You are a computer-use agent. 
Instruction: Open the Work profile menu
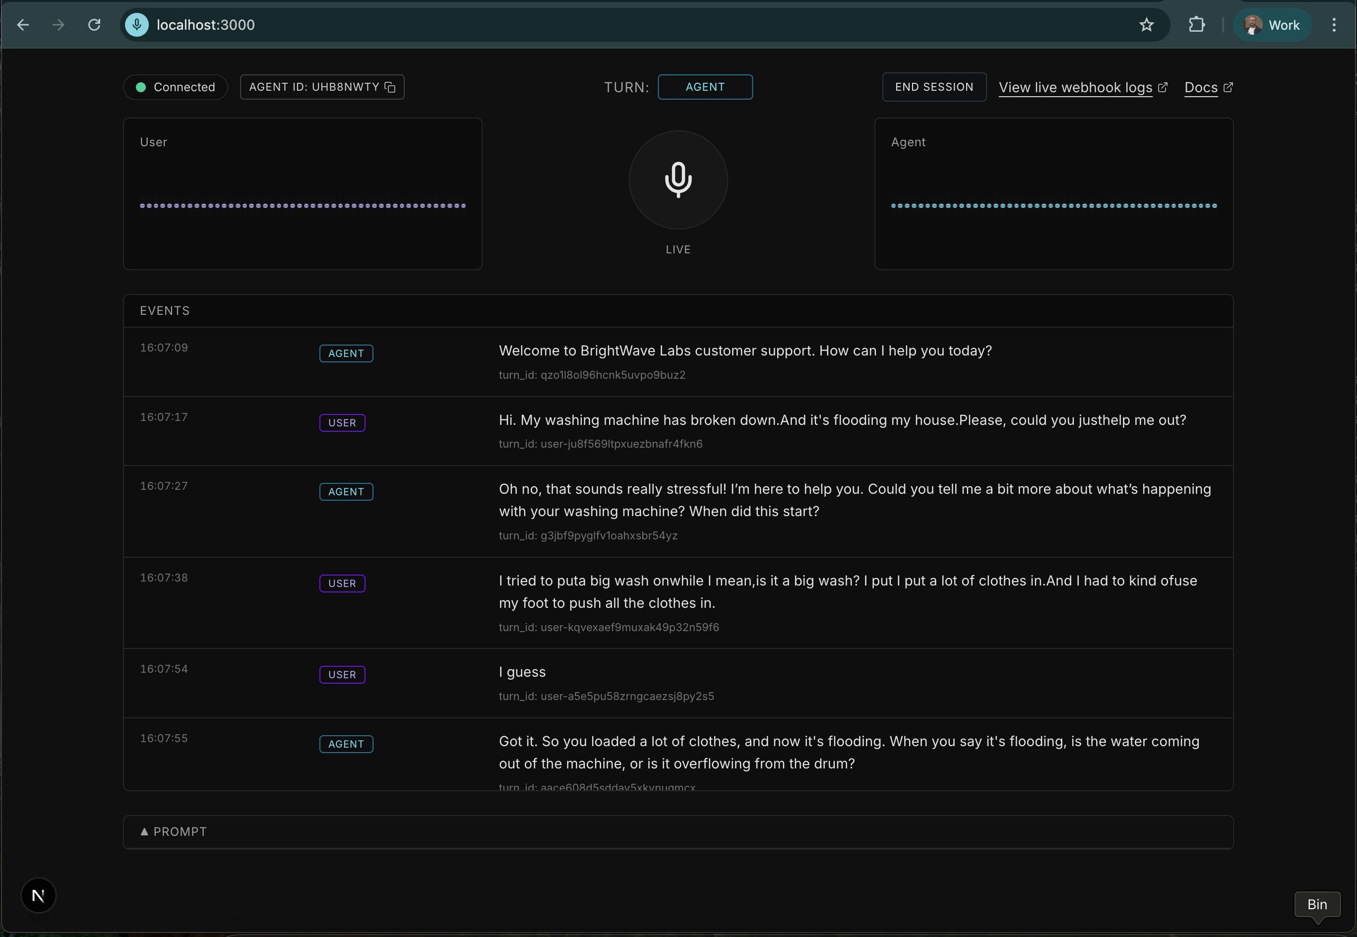point(1272,25)
